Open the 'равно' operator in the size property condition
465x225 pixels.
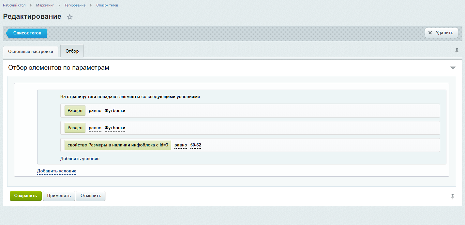click(181, 145)
